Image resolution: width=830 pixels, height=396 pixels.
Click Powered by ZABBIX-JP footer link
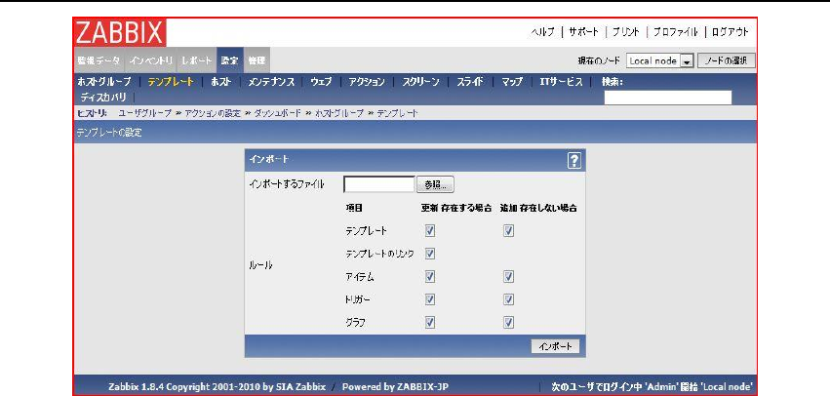point(395,386)
